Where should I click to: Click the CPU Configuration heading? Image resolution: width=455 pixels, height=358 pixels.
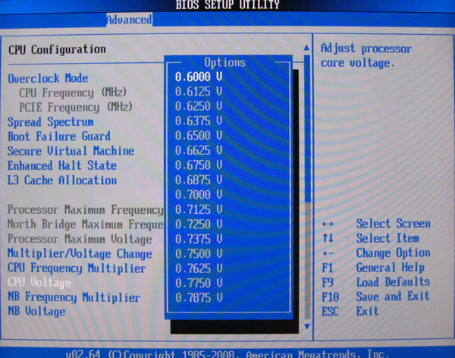pos(57,49)
